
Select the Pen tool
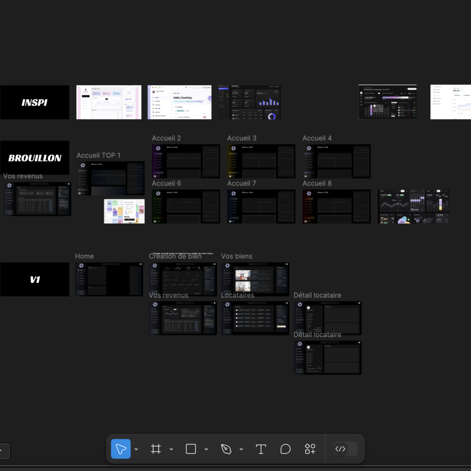(x=226, y=449)
